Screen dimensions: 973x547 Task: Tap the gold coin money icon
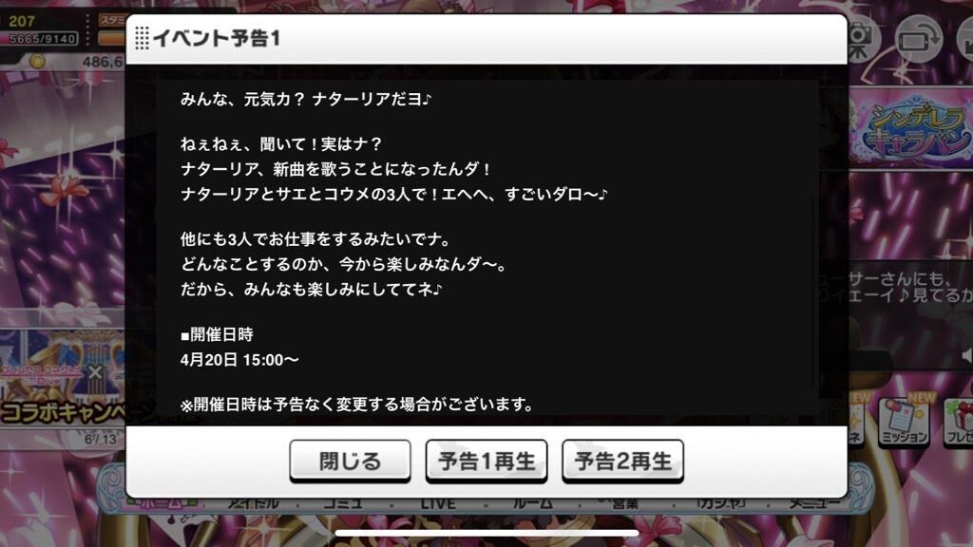[x=38, y=61]
